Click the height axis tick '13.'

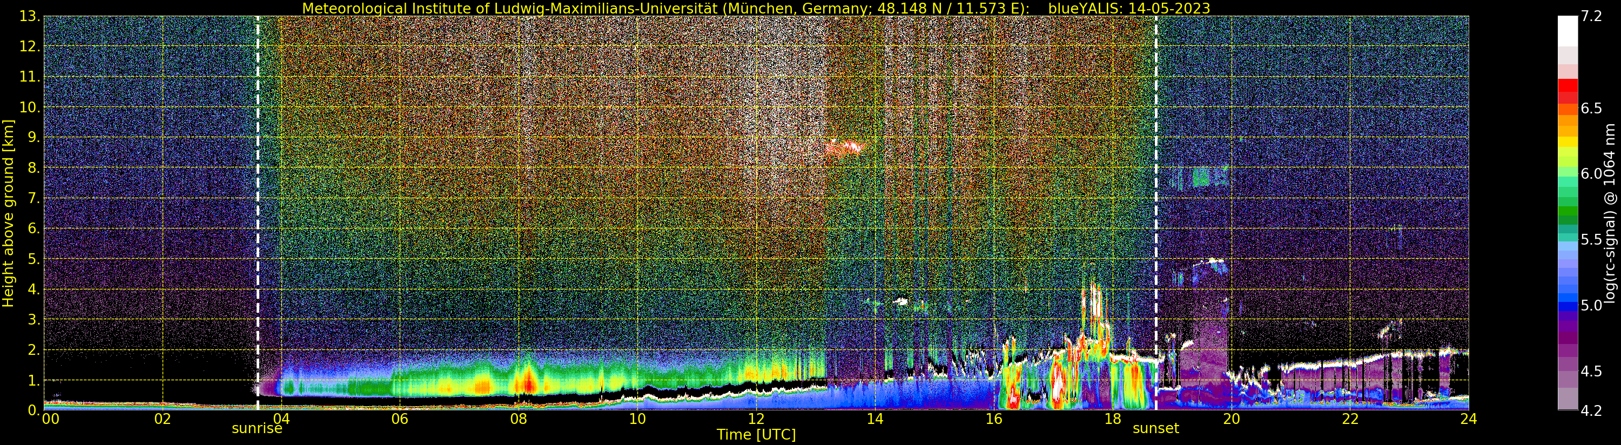[30, 16]
